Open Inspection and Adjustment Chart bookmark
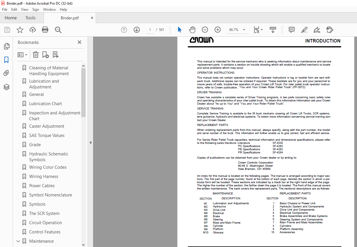 55,116
